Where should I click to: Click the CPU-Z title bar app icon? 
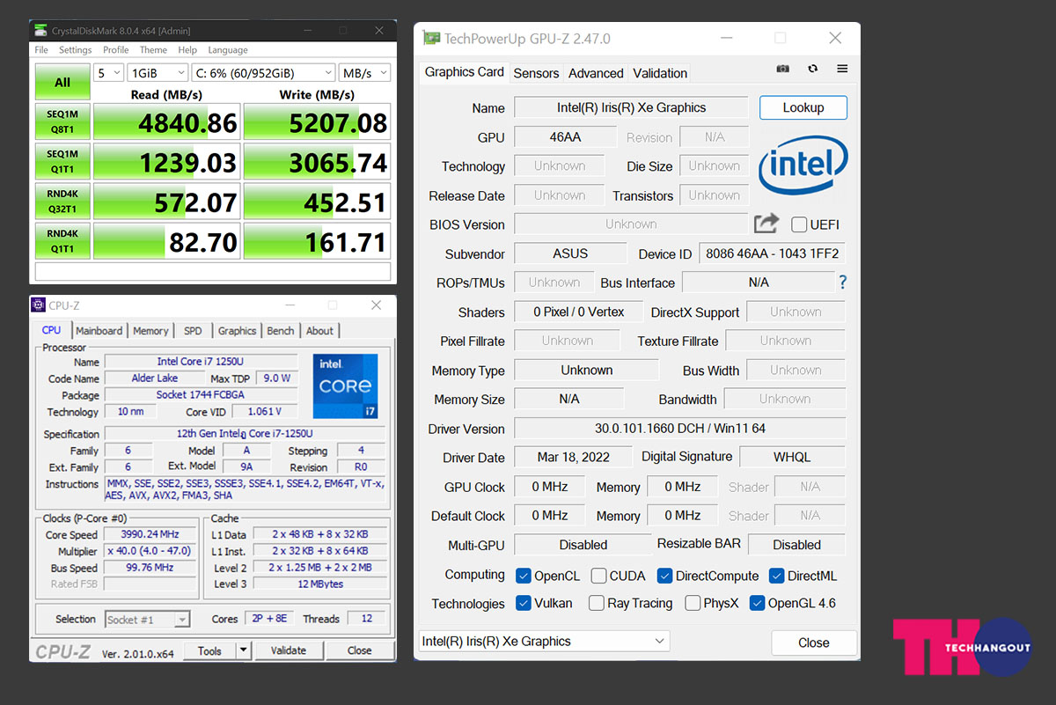[x=38, y=305]
